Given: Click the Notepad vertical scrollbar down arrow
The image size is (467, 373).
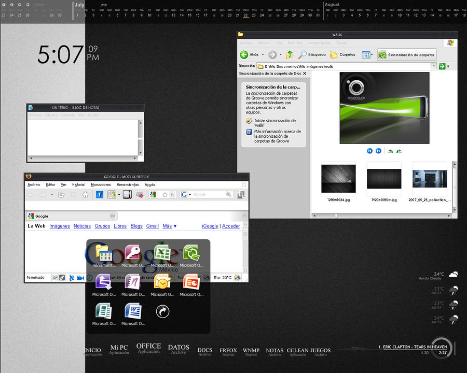Looking at the screenshot, I should [x=141, y=153].
